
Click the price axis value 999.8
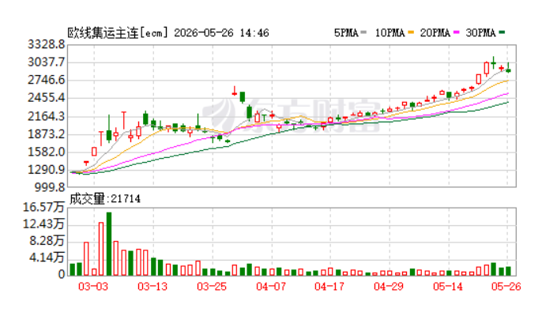(50, 187)
